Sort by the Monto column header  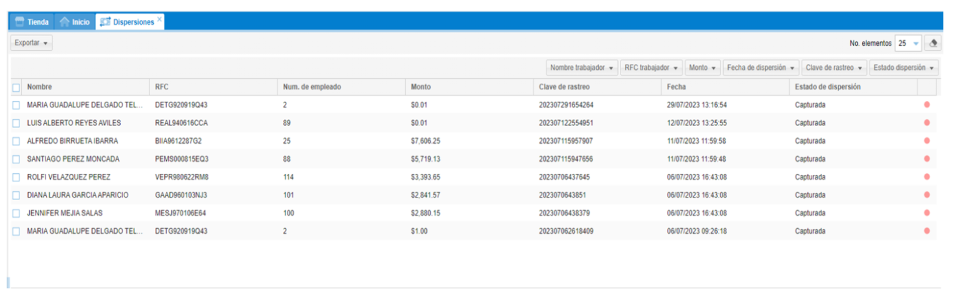(x=421, y=87)
